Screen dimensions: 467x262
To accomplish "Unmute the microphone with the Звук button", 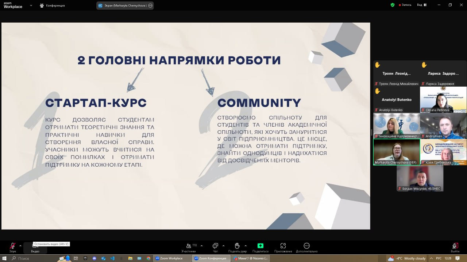I will tap(12, 247).
